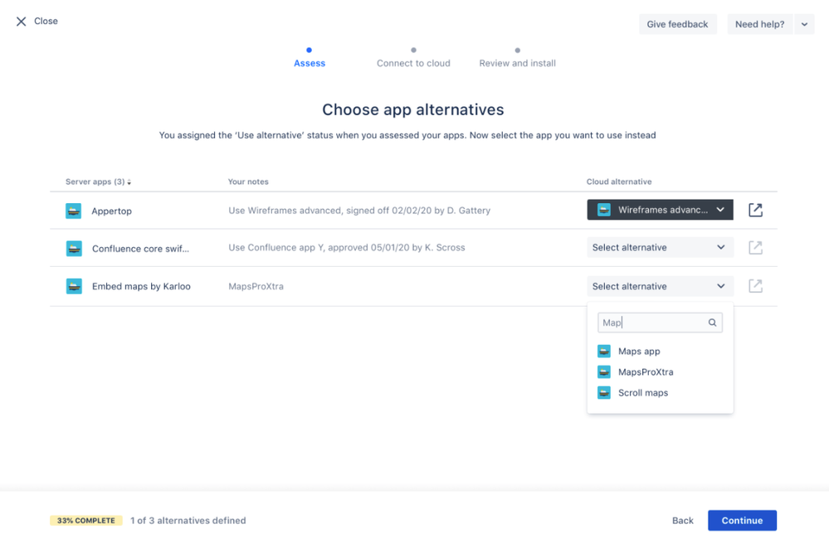Click the Embed maps by Karloo app icon
829x548 pixels.
coord(73,286)
